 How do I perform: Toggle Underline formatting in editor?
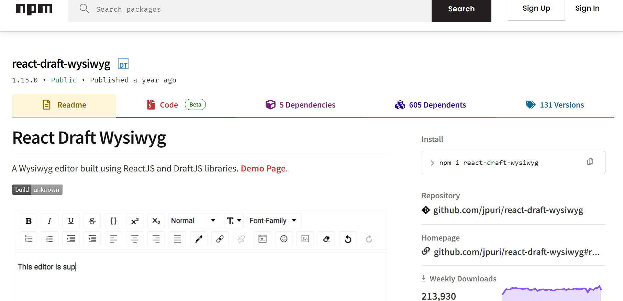click(x=71, y=221)
